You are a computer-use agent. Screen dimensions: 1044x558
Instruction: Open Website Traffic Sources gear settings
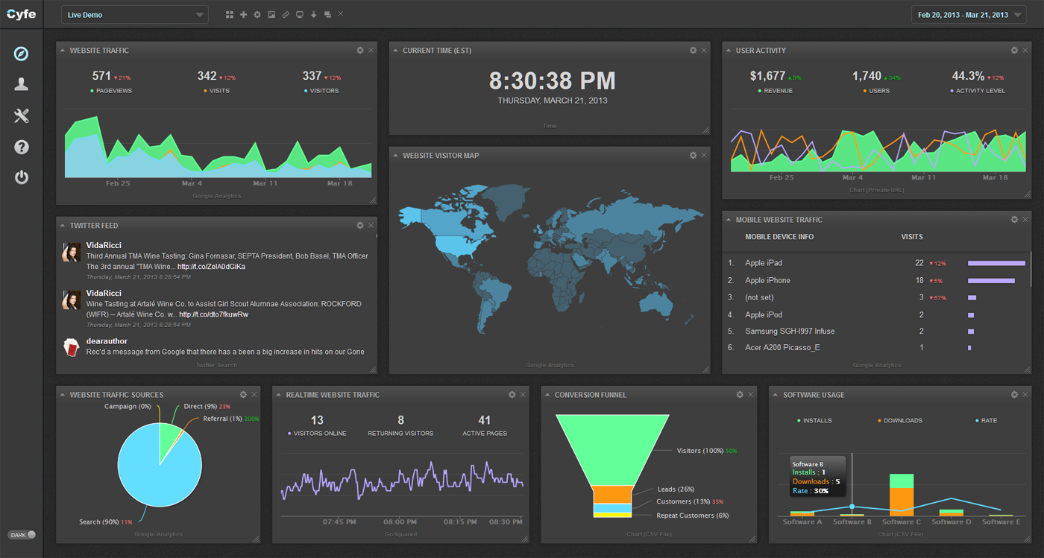243,395
